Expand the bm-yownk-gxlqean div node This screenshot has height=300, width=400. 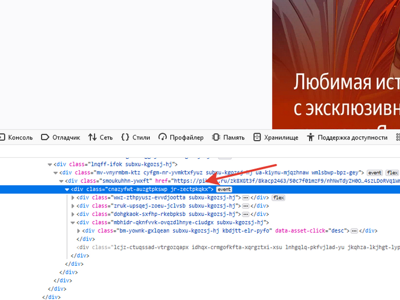[x=79, y=231]
